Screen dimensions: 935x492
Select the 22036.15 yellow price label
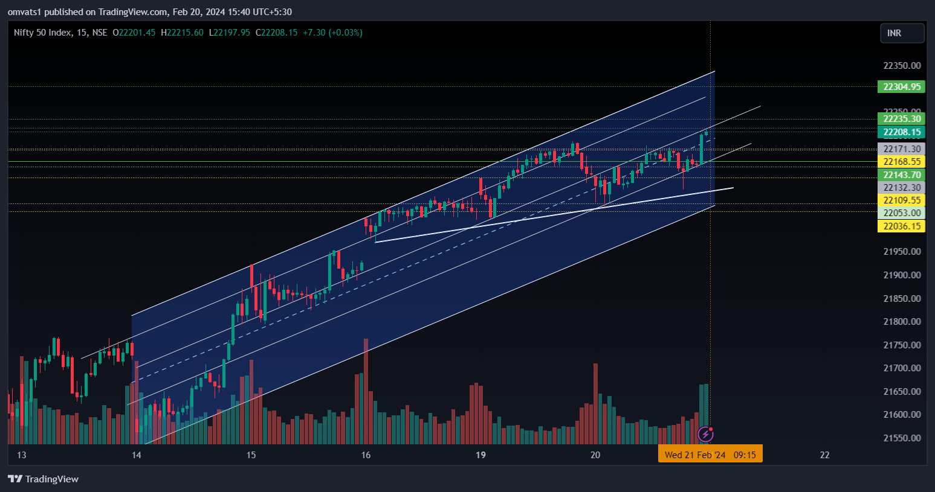tap(902, 226)
